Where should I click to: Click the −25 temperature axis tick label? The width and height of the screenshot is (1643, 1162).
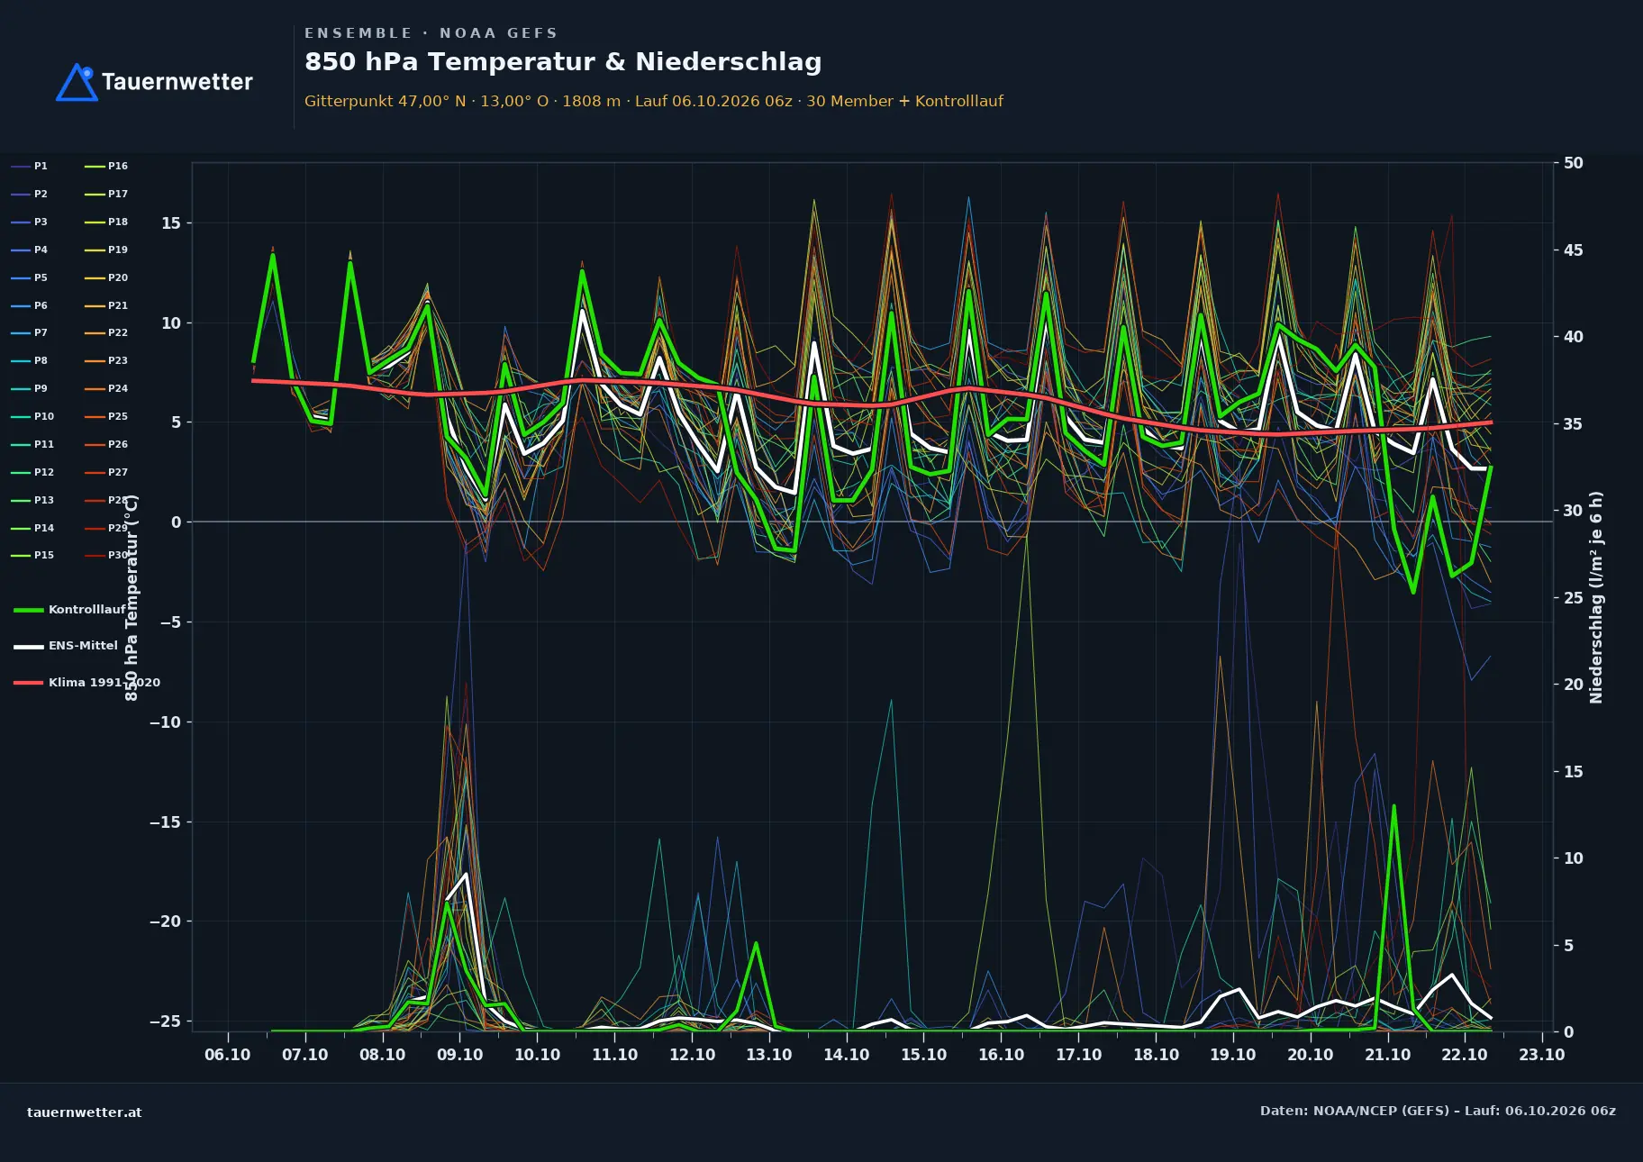pos(165,1021)
